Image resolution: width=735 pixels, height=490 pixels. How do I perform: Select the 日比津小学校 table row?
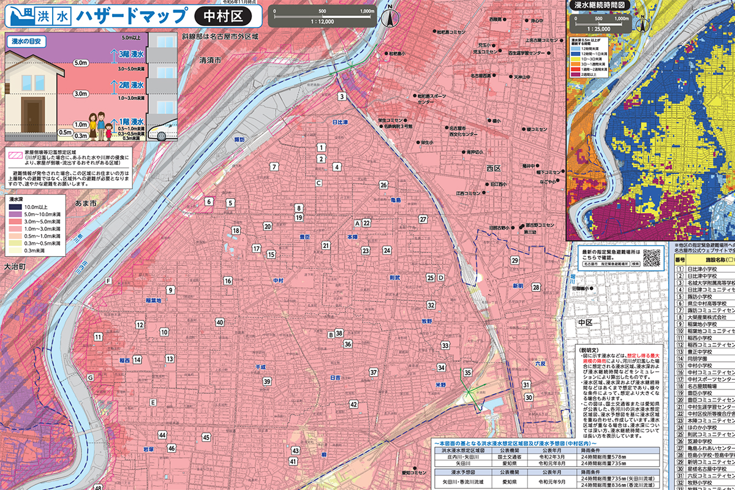coord(705,268)
